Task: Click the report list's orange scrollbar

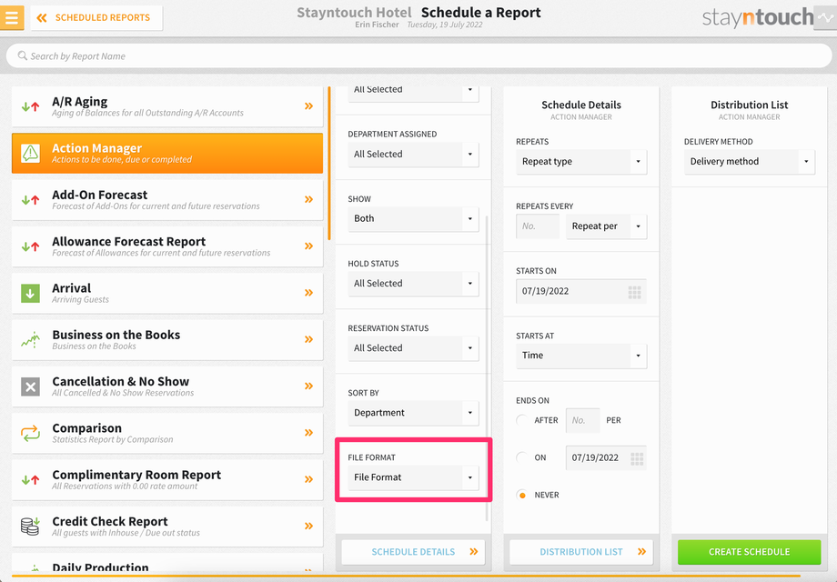Action: tap(328, 164)
